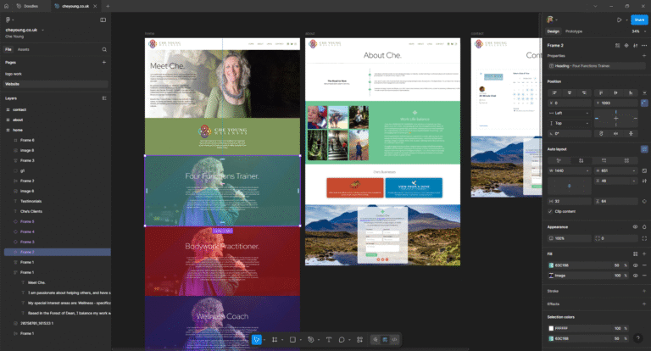Present prototype with the play icon
The image size is (651, 351).
(x=619, y=19)
